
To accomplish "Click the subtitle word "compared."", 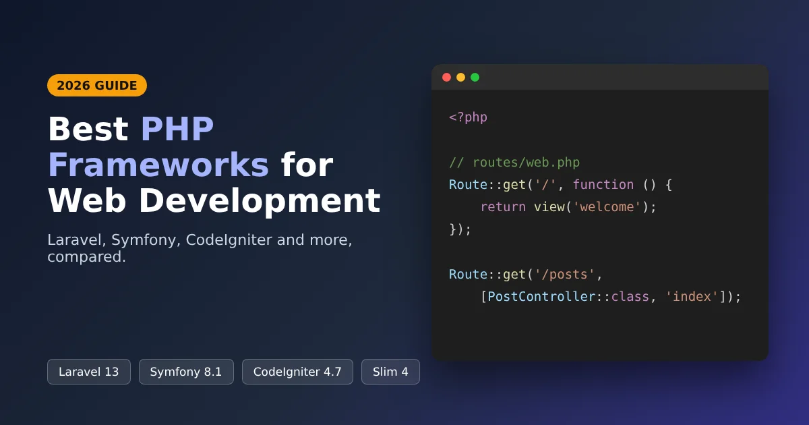I will click(x=87, y=258).
